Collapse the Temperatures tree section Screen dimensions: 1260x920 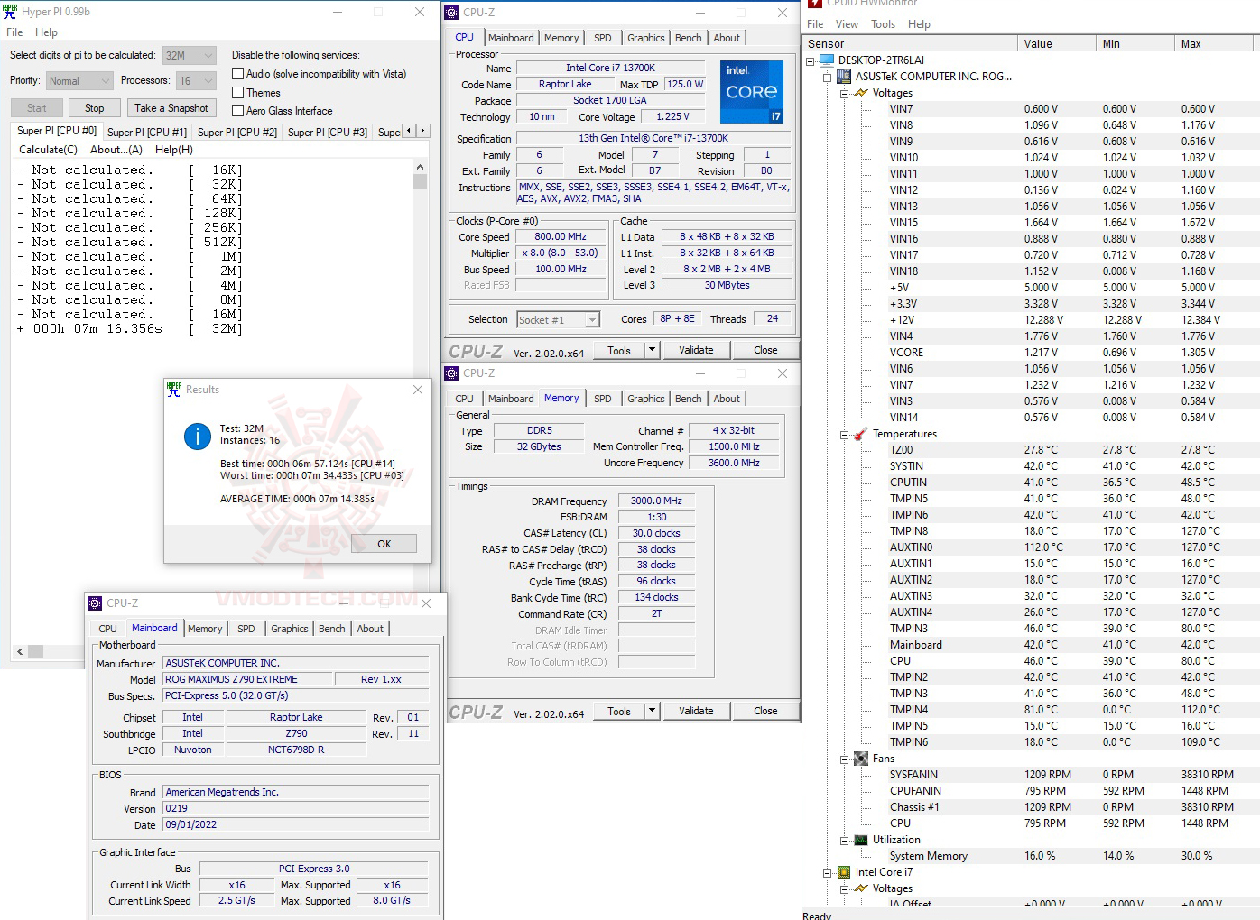[x=844, y=435]
